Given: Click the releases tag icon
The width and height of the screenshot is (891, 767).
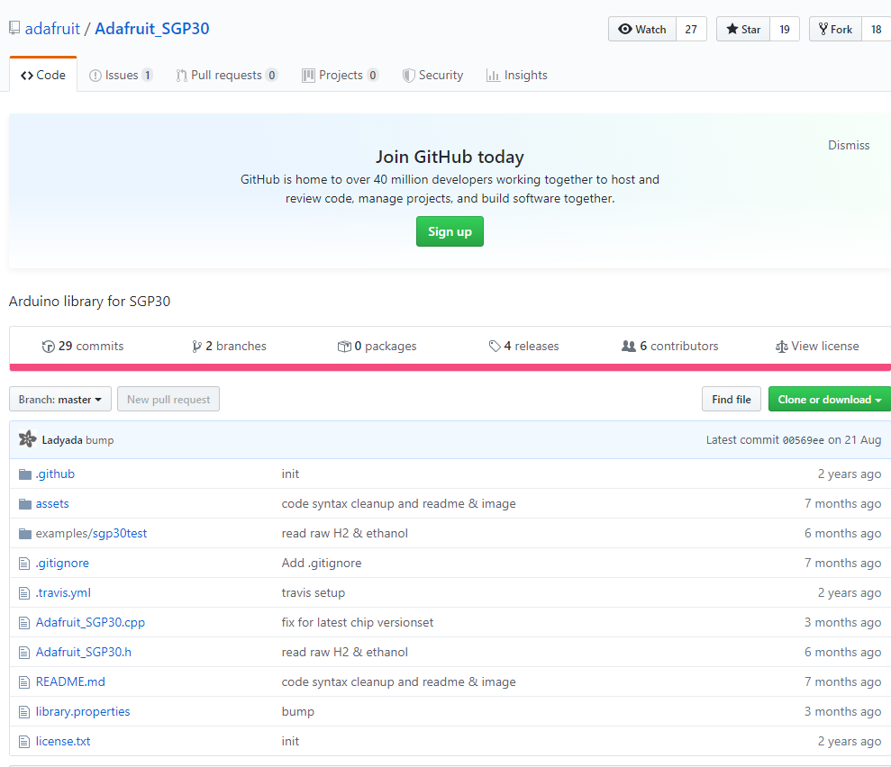Looking at the screenshot, I should click(x=495, y=347).
